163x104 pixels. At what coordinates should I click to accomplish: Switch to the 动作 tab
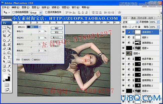(x=151, y=18)
